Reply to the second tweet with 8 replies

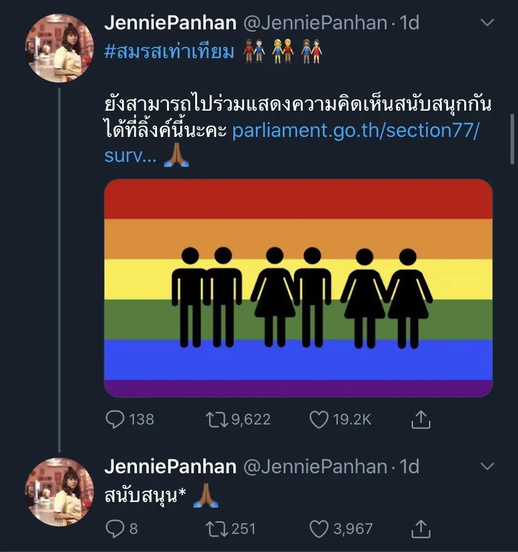[115, 529]
